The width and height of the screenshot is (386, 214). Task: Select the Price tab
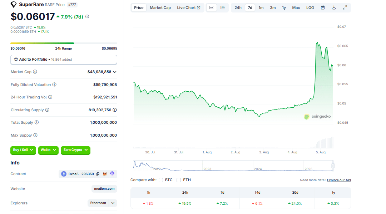[x=139, y=7]
